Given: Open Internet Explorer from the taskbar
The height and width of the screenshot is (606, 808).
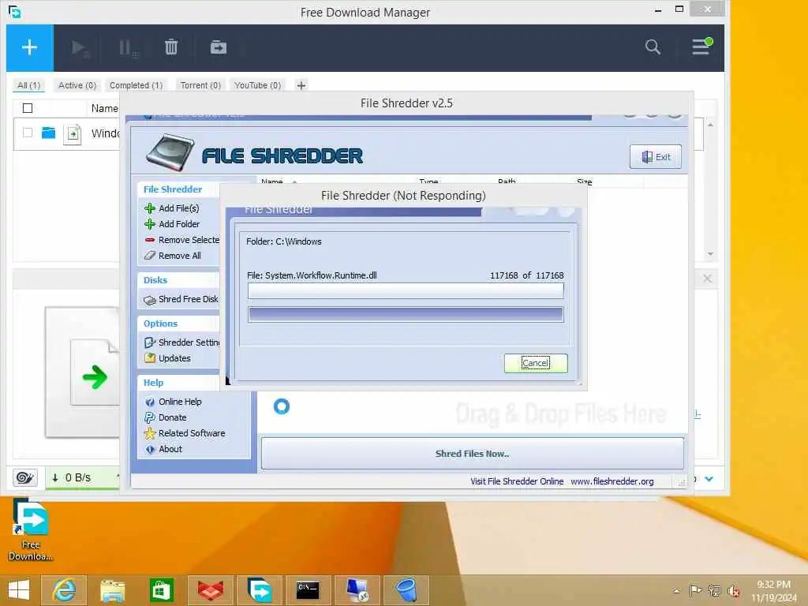Looking at the screenshot, I should pos(64,590).
